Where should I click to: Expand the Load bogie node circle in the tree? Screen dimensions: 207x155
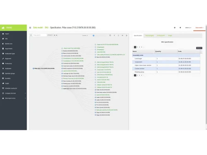pyautogui.click(x=62, y=74)
